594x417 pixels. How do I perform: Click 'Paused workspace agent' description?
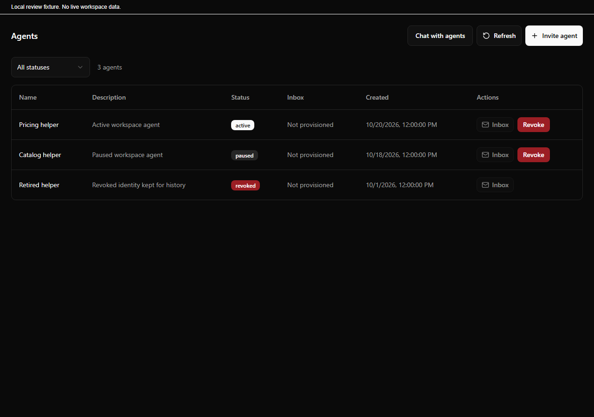coord(128,155)
